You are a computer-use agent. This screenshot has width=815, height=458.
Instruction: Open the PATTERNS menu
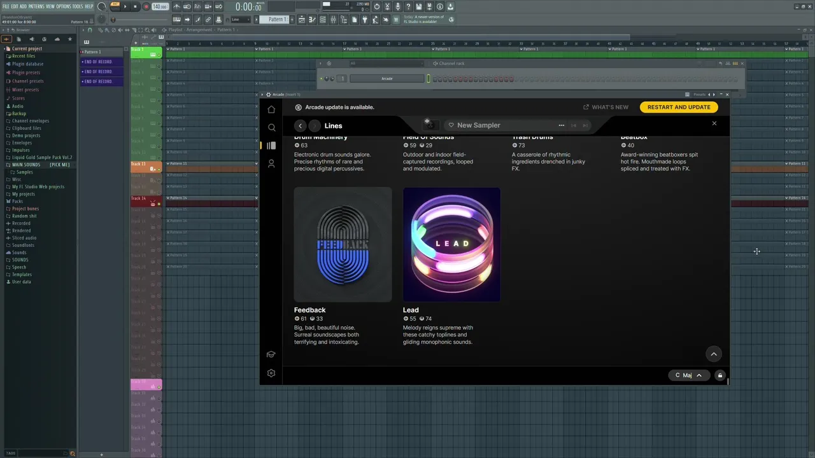(x=36, y=6)
